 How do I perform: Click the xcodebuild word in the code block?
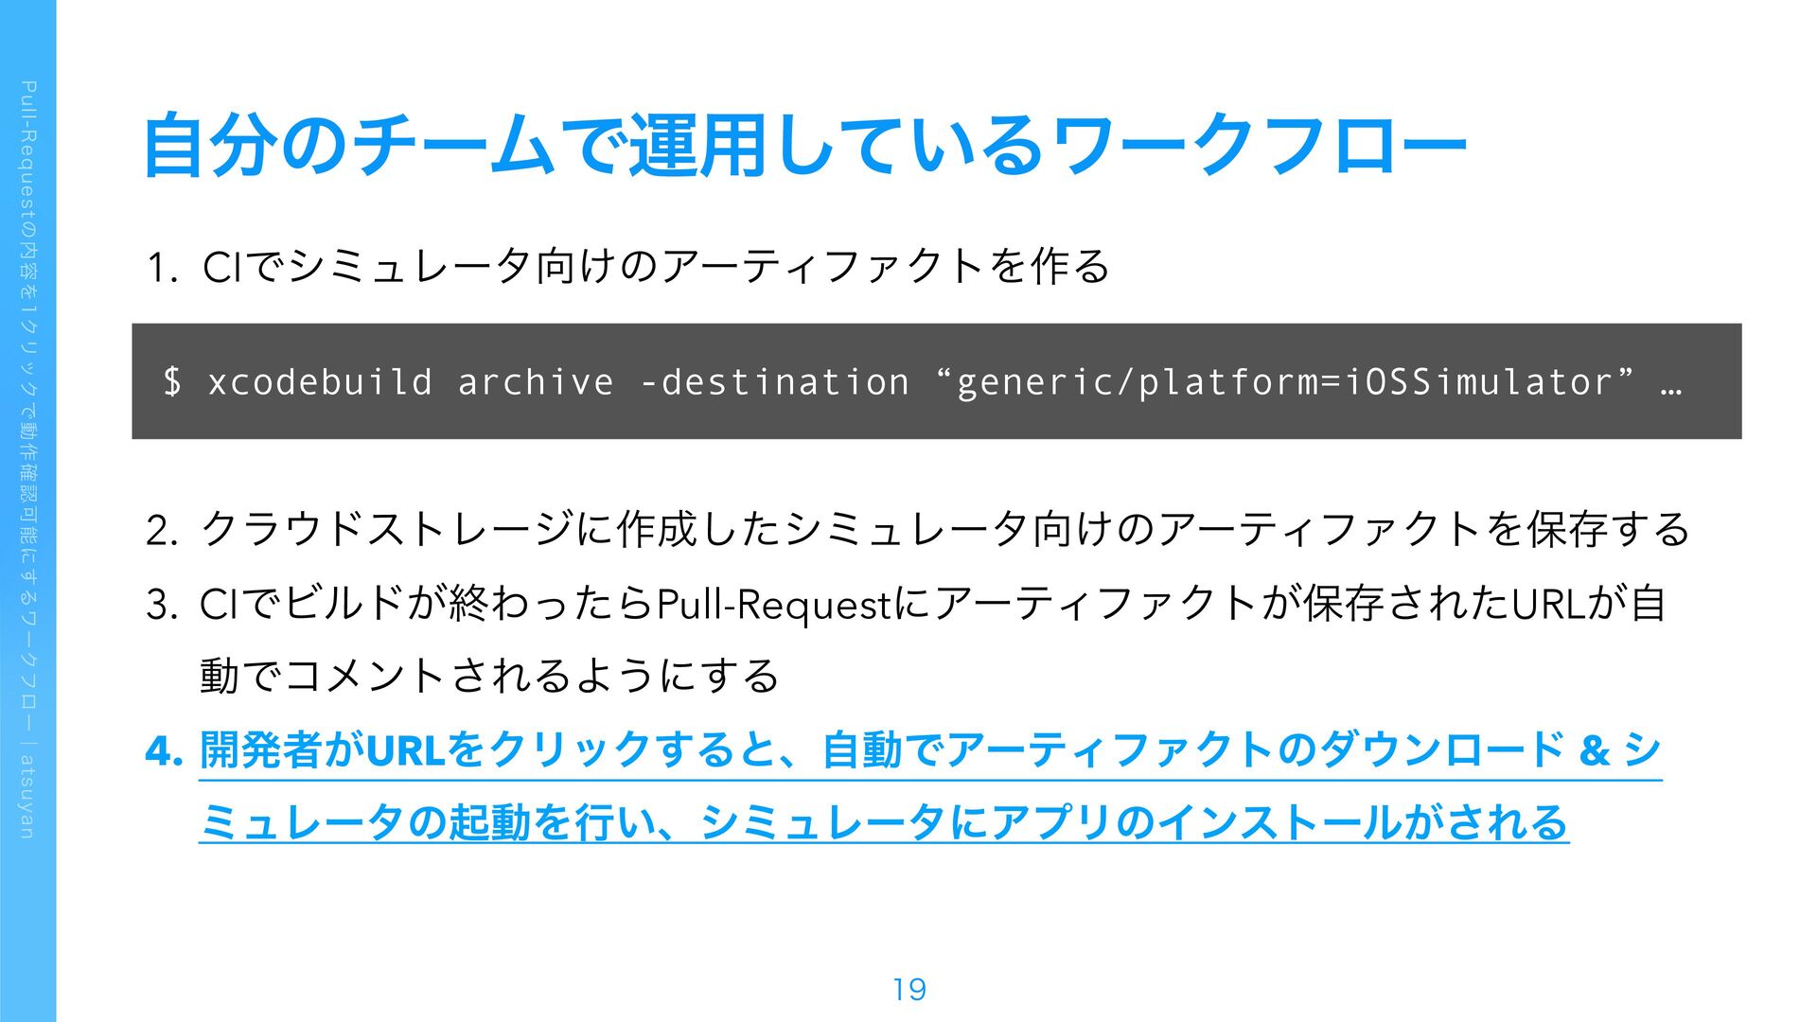point(320,382)
